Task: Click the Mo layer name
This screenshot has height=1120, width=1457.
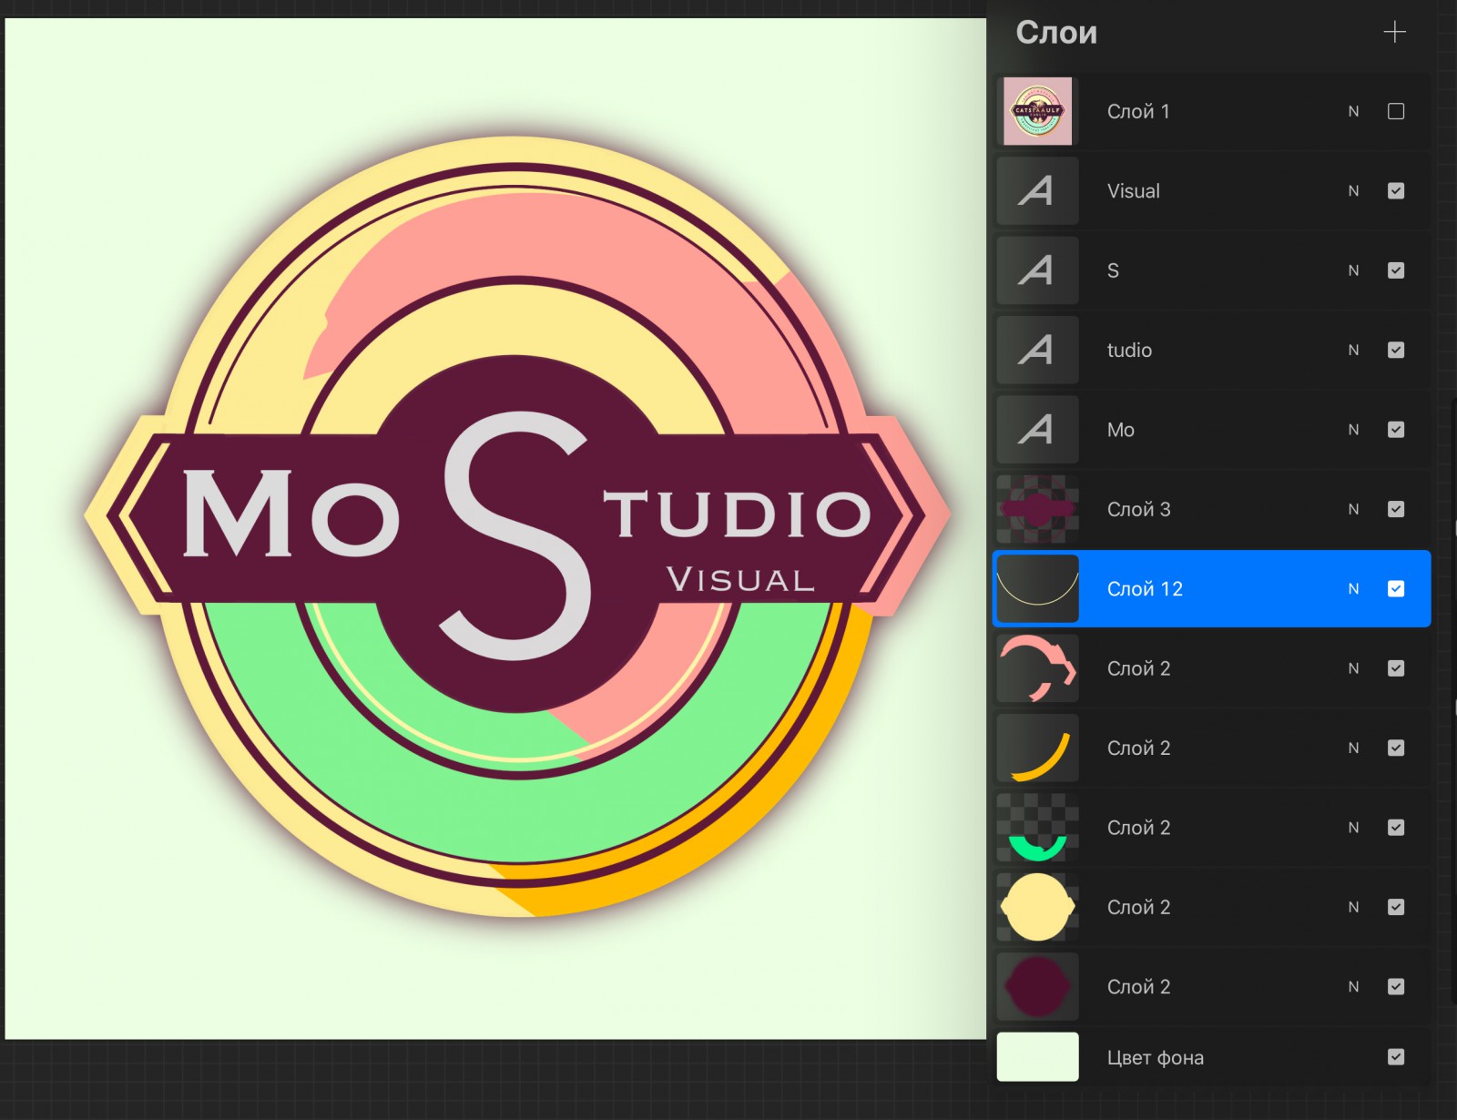Action: [1121, 430]
